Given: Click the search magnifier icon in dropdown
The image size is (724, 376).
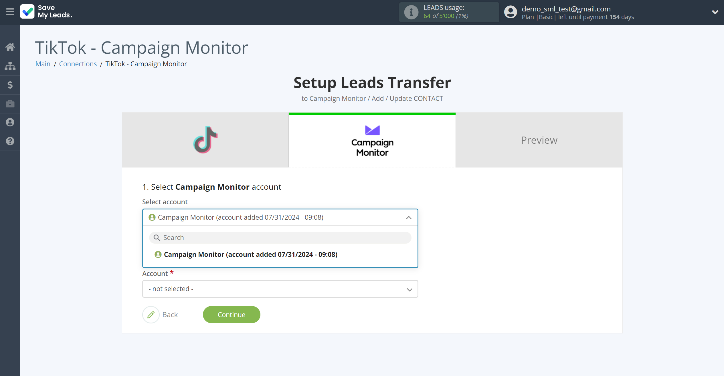Looking at the screenshot, I should [157, 238].
